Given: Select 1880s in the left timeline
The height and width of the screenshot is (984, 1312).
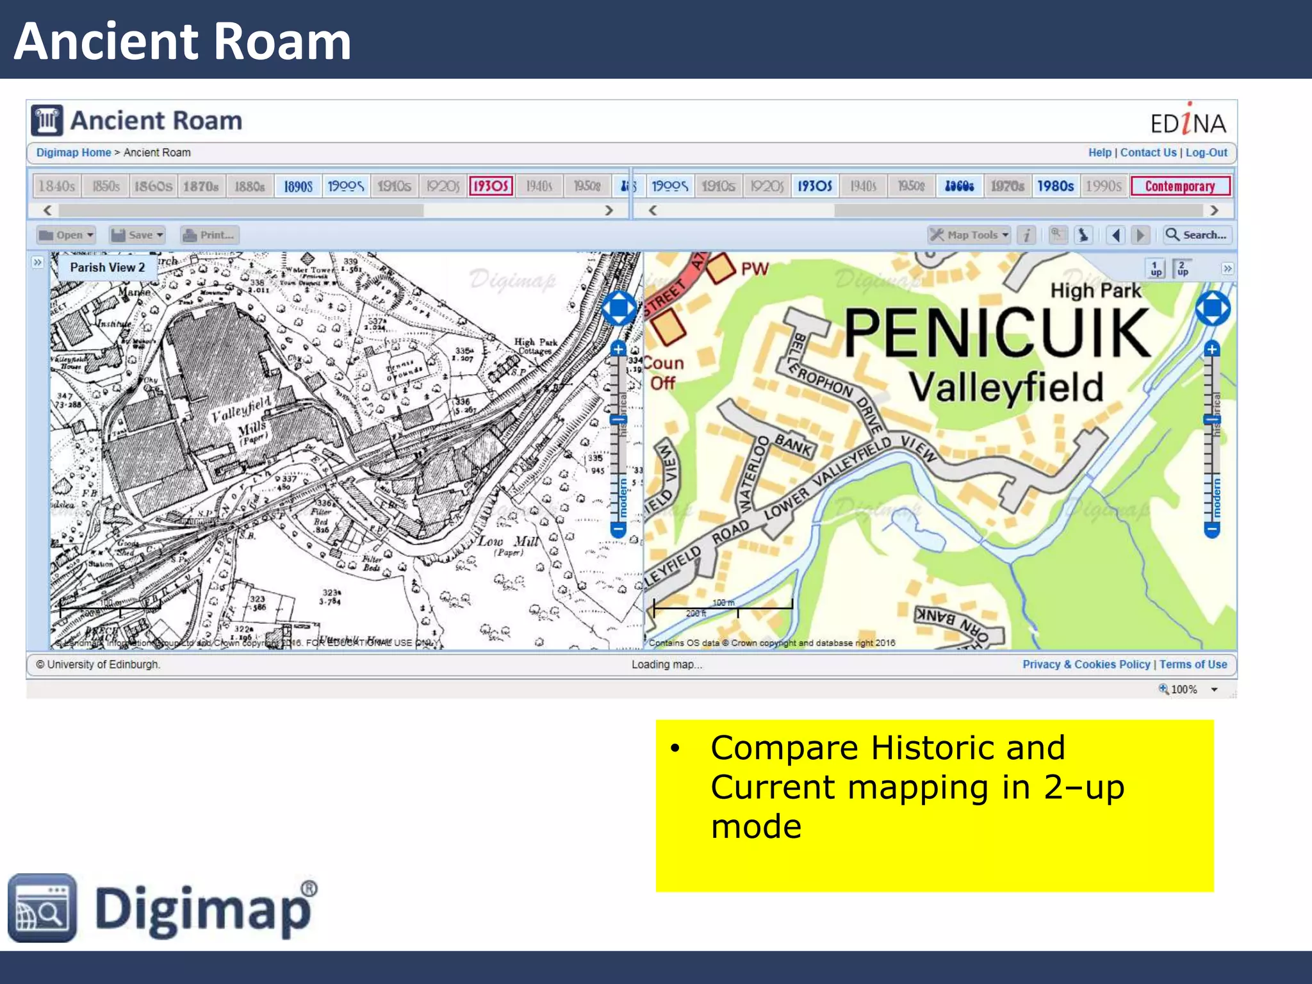Looking at the screenshot, I should click(249, 186).
